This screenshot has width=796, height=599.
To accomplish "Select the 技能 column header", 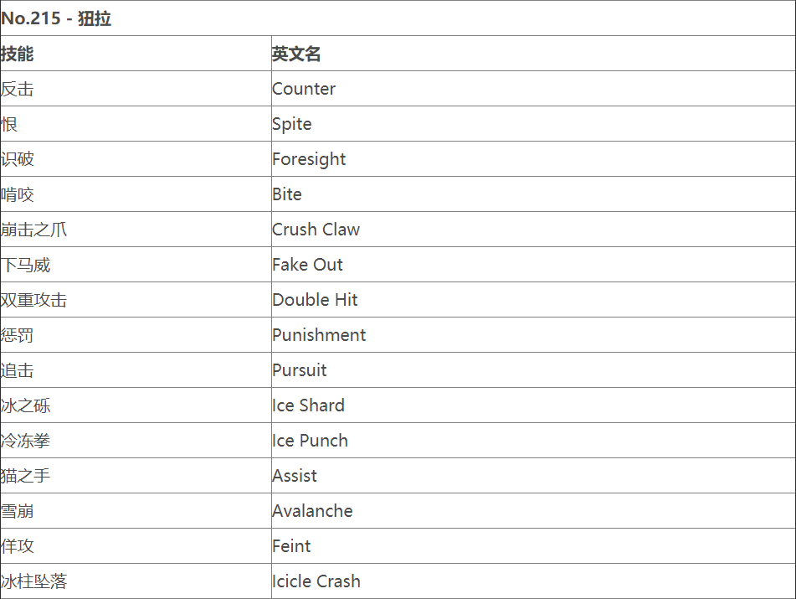I will [x=18, y=54].
